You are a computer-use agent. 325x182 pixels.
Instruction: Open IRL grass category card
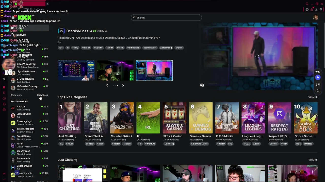148,118
